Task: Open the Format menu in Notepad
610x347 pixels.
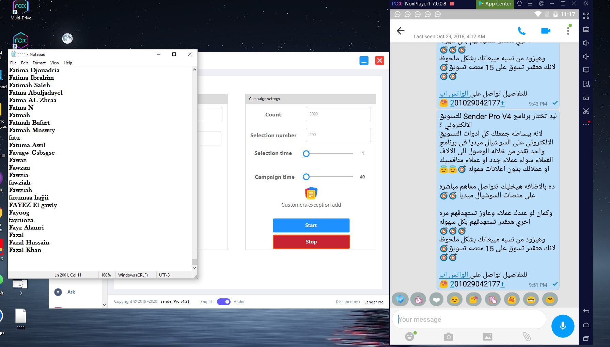Action: point(39,63)
